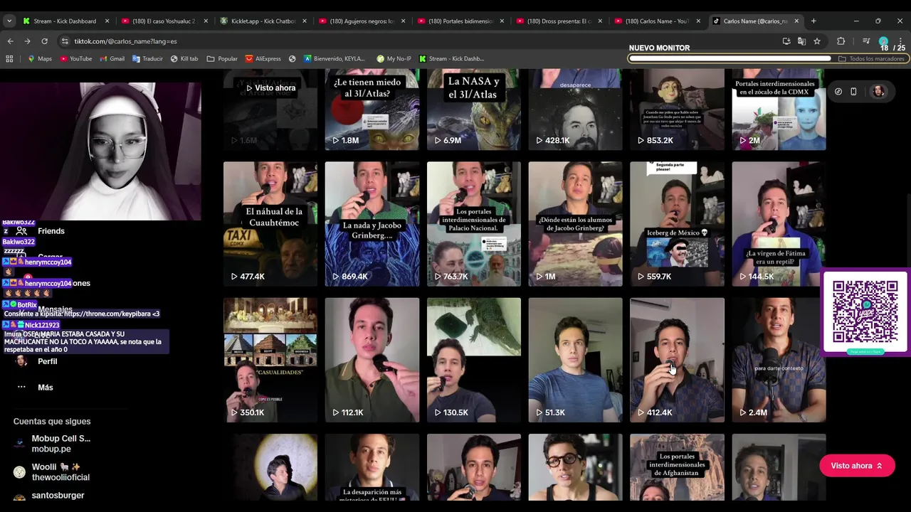Open the tab search dropdown arrow
This screenshot has height=512, width=911.
click(9, 21)
